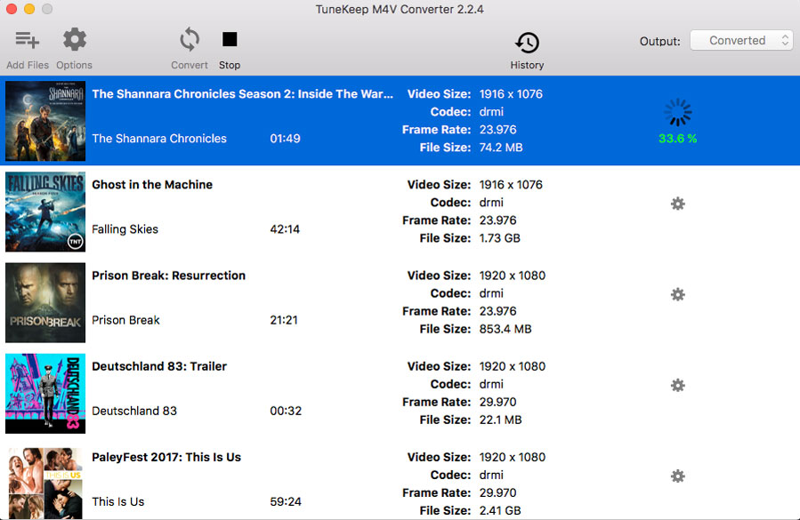Viewport: 800px width, 520px height.
Task: Click the window title TuneKeep M4V Converter 2.2.4
Action: coord(400,9)
